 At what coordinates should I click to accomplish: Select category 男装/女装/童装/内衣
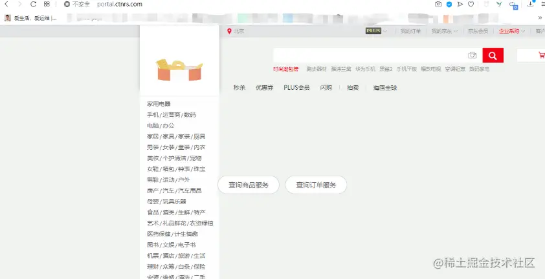(176, 147)
